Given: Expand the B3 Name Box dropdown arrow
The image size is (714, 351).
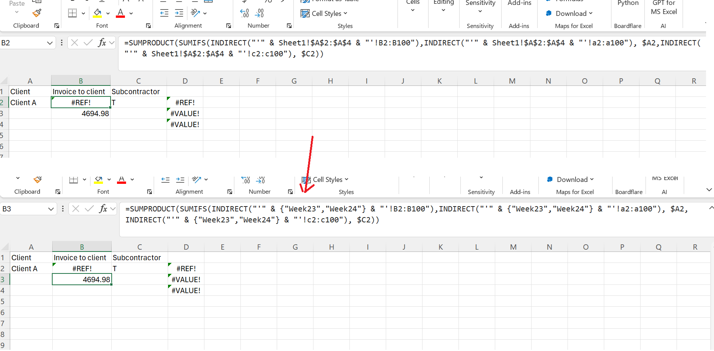Looking at the screenshot, I should click(51, 209).
